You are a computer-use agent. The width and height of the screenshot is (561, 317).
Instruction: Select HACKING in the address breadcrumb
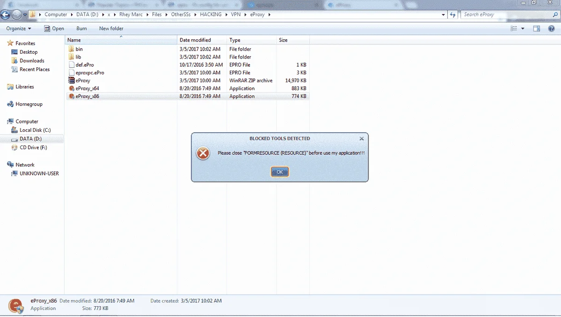pos(211,14)
